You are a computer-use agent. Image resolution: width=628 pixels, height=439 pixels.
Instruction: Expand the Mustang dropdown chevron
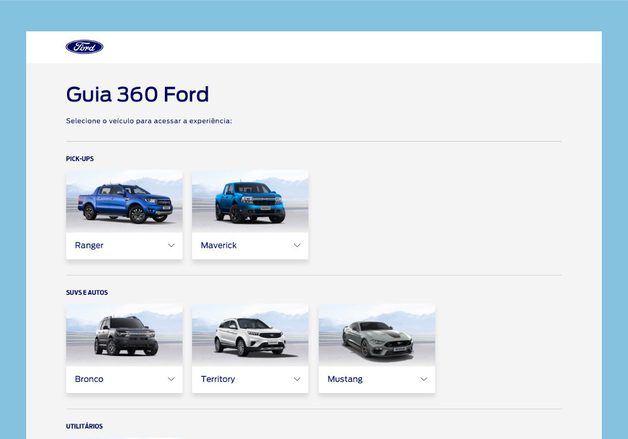pyautogui.click(x=424, y=379)
